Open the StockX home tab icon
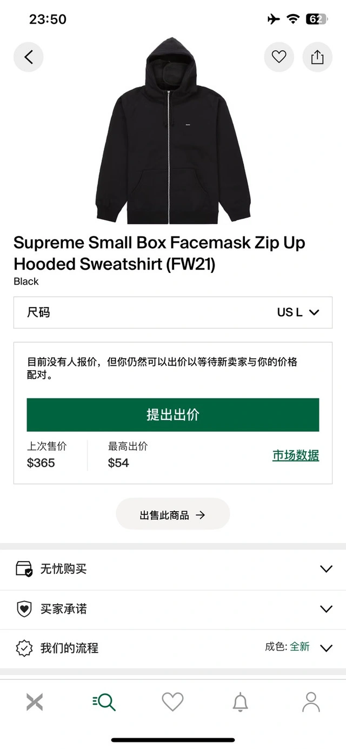This screenshot has height=749, width=346. (35, 702)
